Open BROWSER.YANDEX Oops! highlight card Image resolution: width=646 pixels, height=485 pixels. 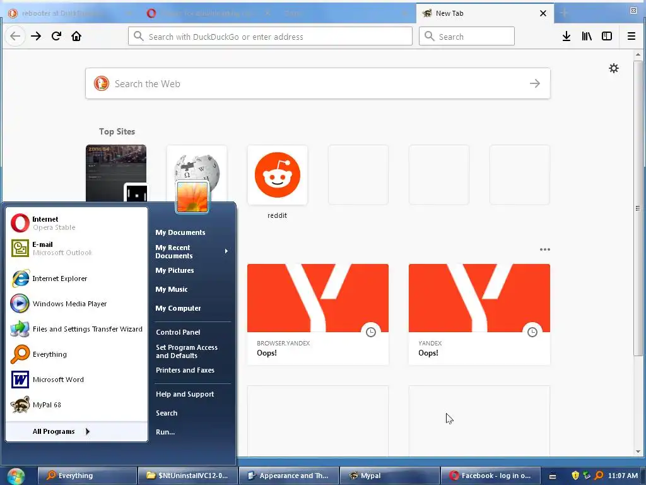click(318, 314)
